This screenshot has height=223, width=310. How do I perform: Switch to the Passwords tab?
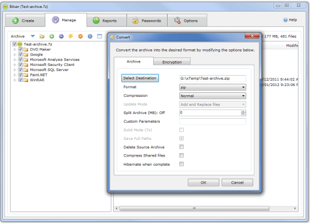tap(147, 21)
